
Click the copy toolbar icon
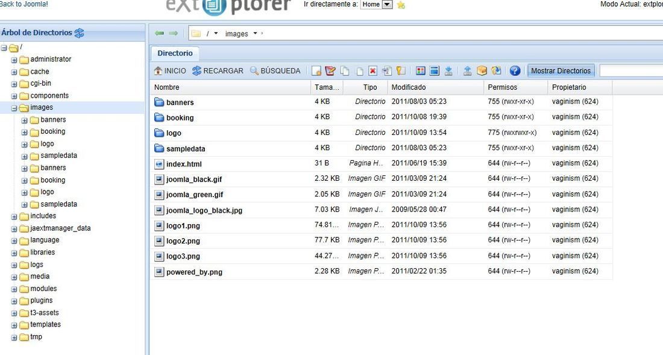tap(345, 71)
